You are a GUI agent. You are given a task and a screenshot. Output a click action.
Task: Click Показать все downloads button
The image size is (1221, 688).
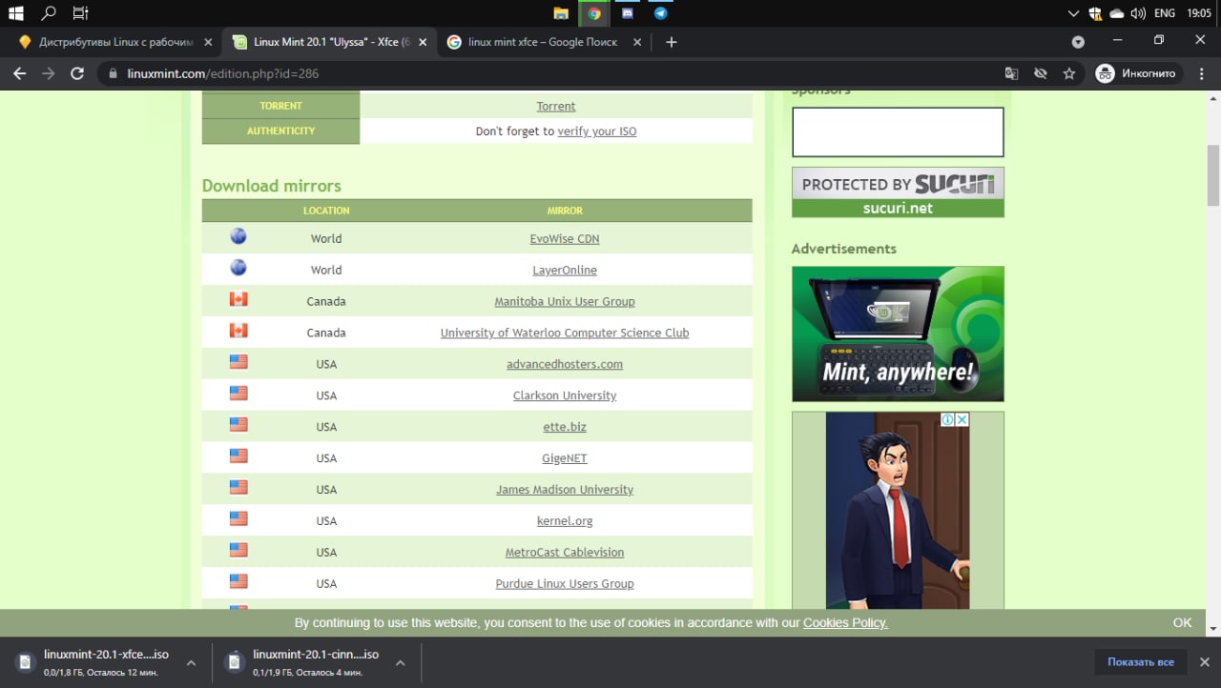[1141, 662]
